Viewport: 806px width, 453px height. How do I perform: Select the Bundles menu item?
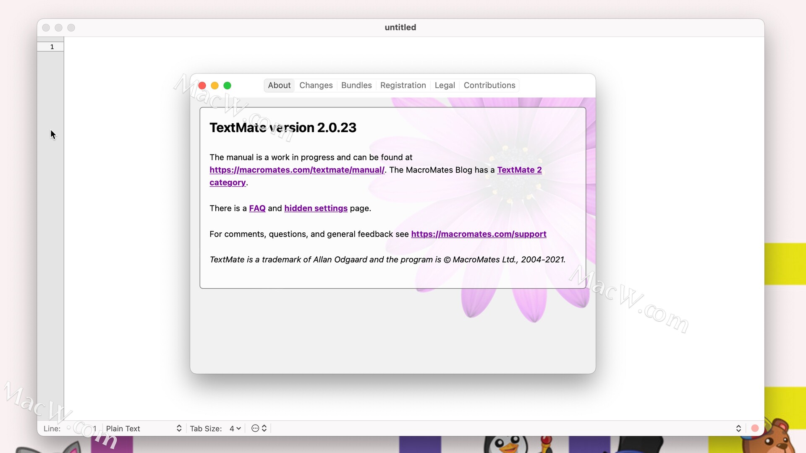tap(356, 85)
